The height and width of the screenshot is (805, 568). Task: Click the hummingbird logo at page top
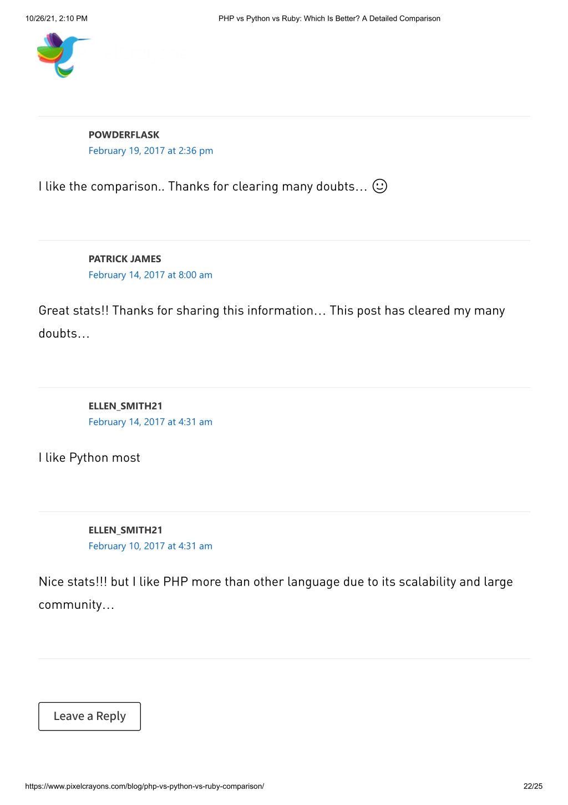(x=64, y=55)
